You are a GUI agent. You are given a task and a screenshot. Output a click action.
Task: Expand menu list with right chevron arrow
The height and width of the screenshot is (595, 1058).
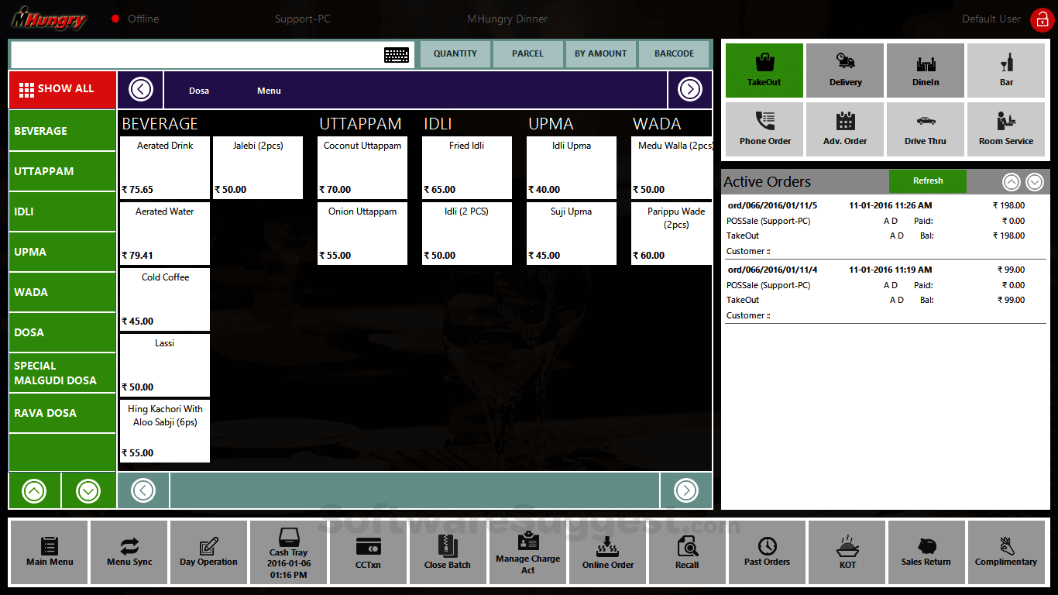click(689, 89)
